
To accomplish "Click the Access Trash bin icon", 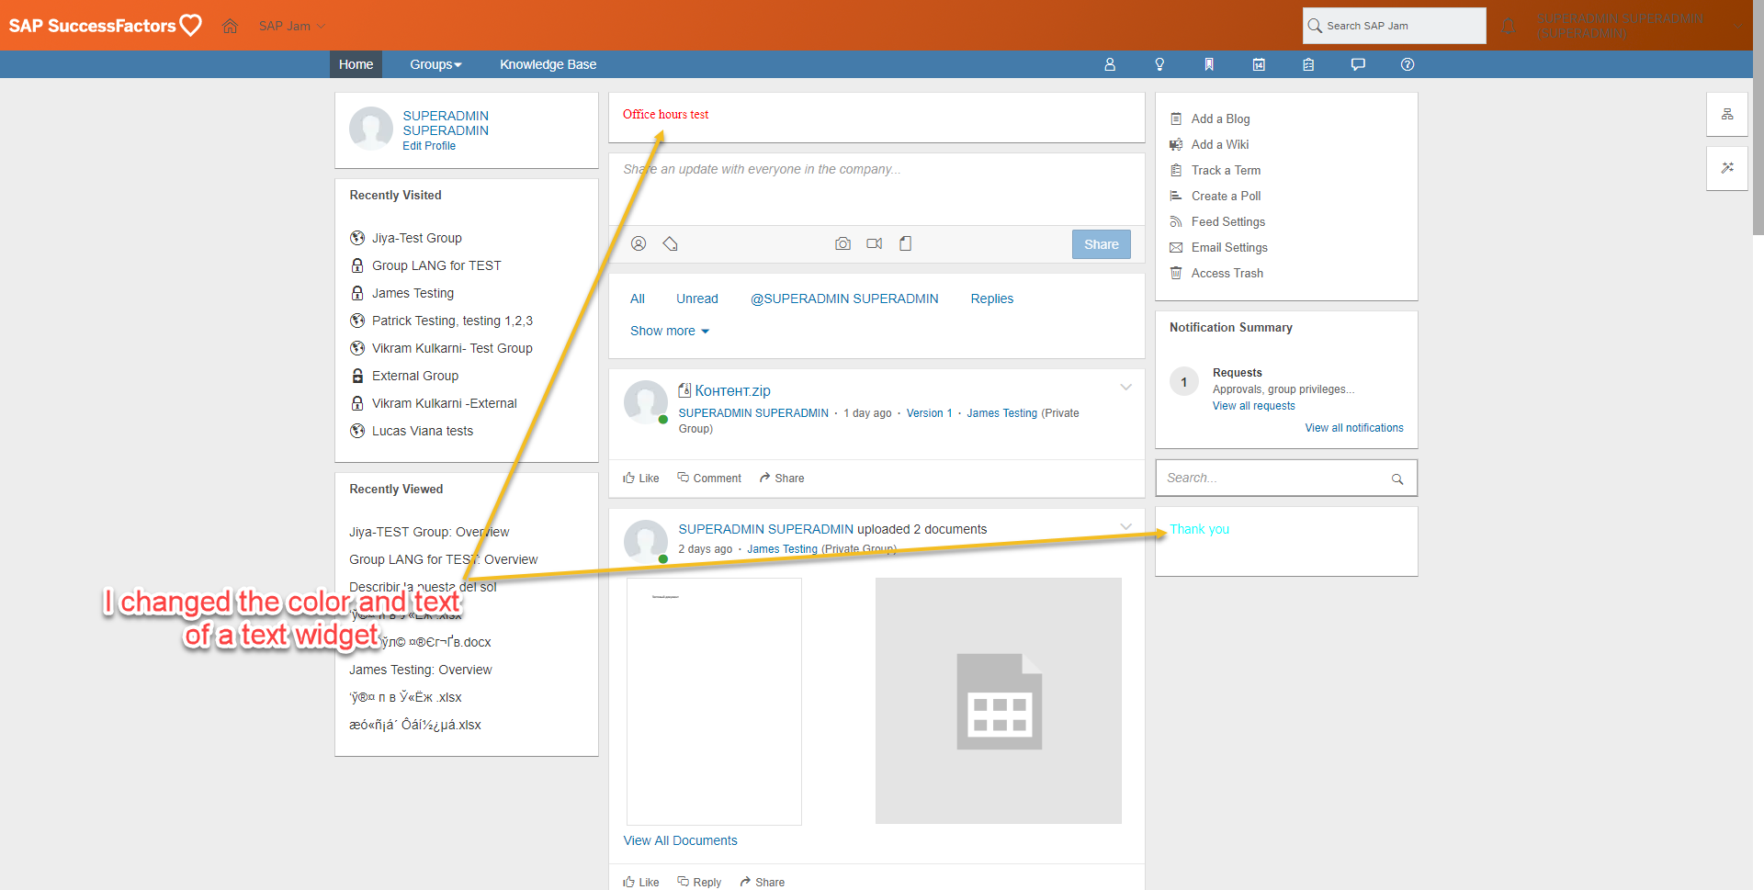I will 1176,273.
